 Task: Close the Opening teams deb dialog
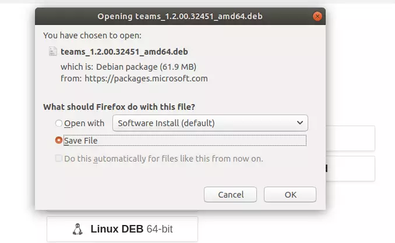coord(317,16)
